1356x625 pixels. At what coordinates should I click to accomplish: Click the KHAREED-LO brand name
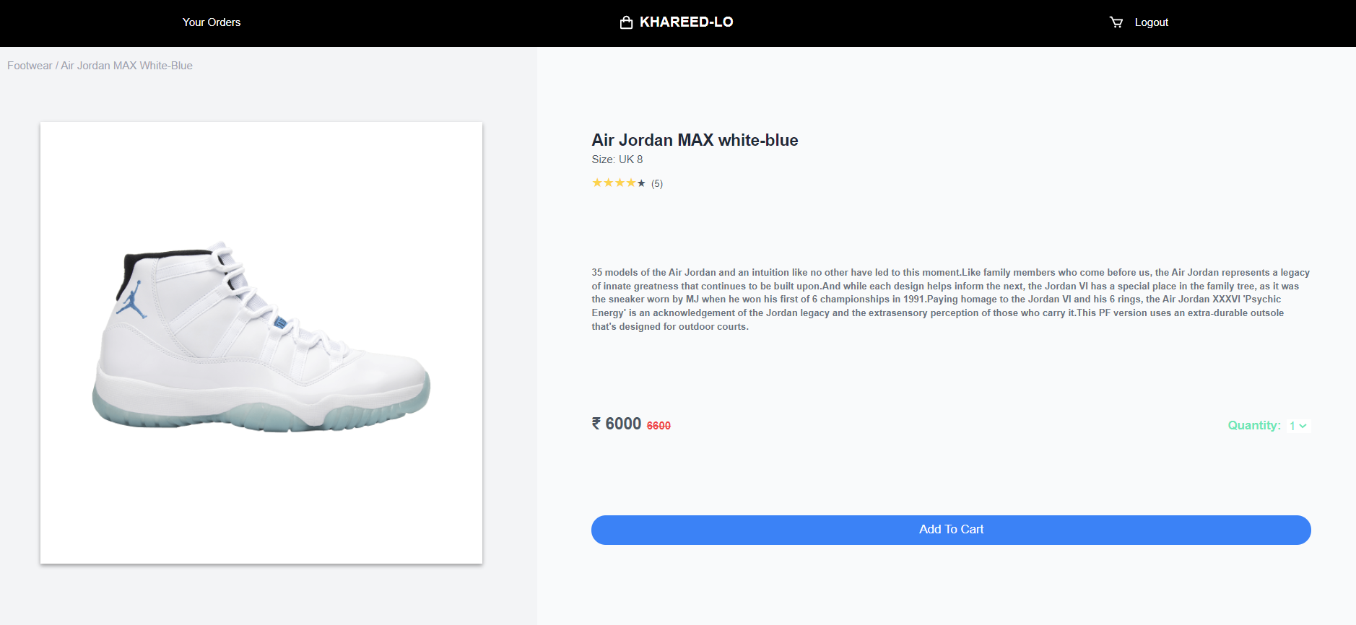click(686, 22)
